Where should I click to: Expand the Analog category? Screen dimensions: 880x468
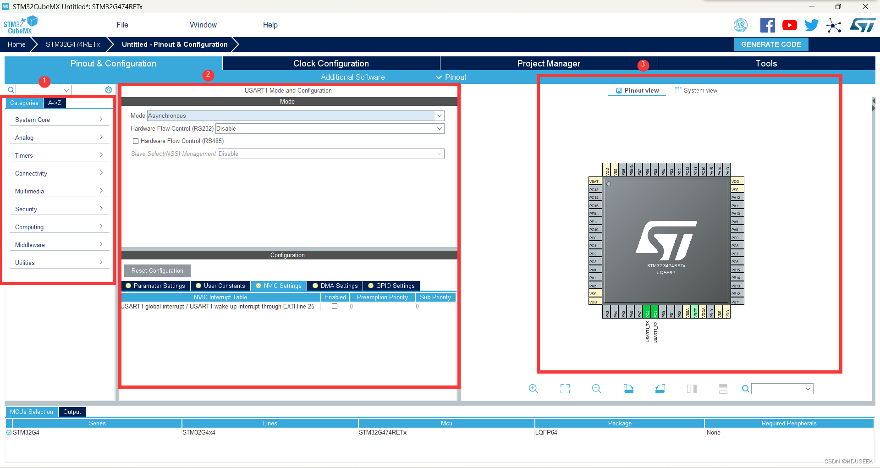click(x=59, y=138)
